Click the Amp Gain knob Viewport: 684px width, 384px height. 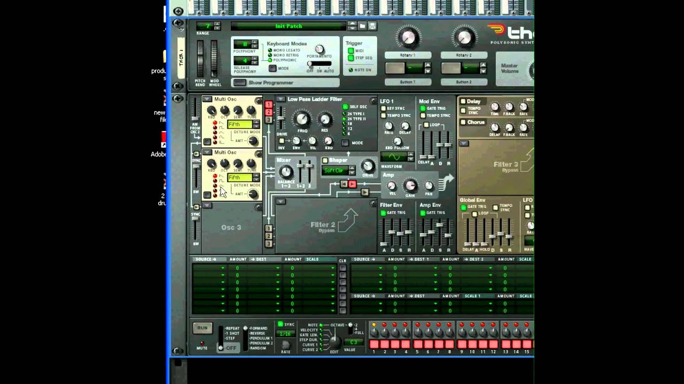pyautogui.click(x=410, y=185)
